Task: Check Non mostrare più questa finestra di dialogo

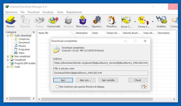Action: (57, 87)
